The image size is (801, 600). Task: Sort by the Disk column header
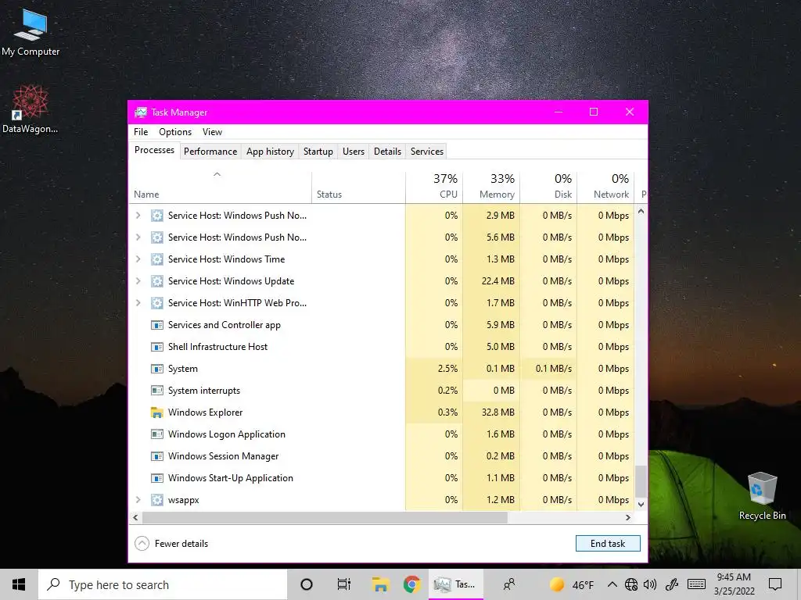click(548, 187)
